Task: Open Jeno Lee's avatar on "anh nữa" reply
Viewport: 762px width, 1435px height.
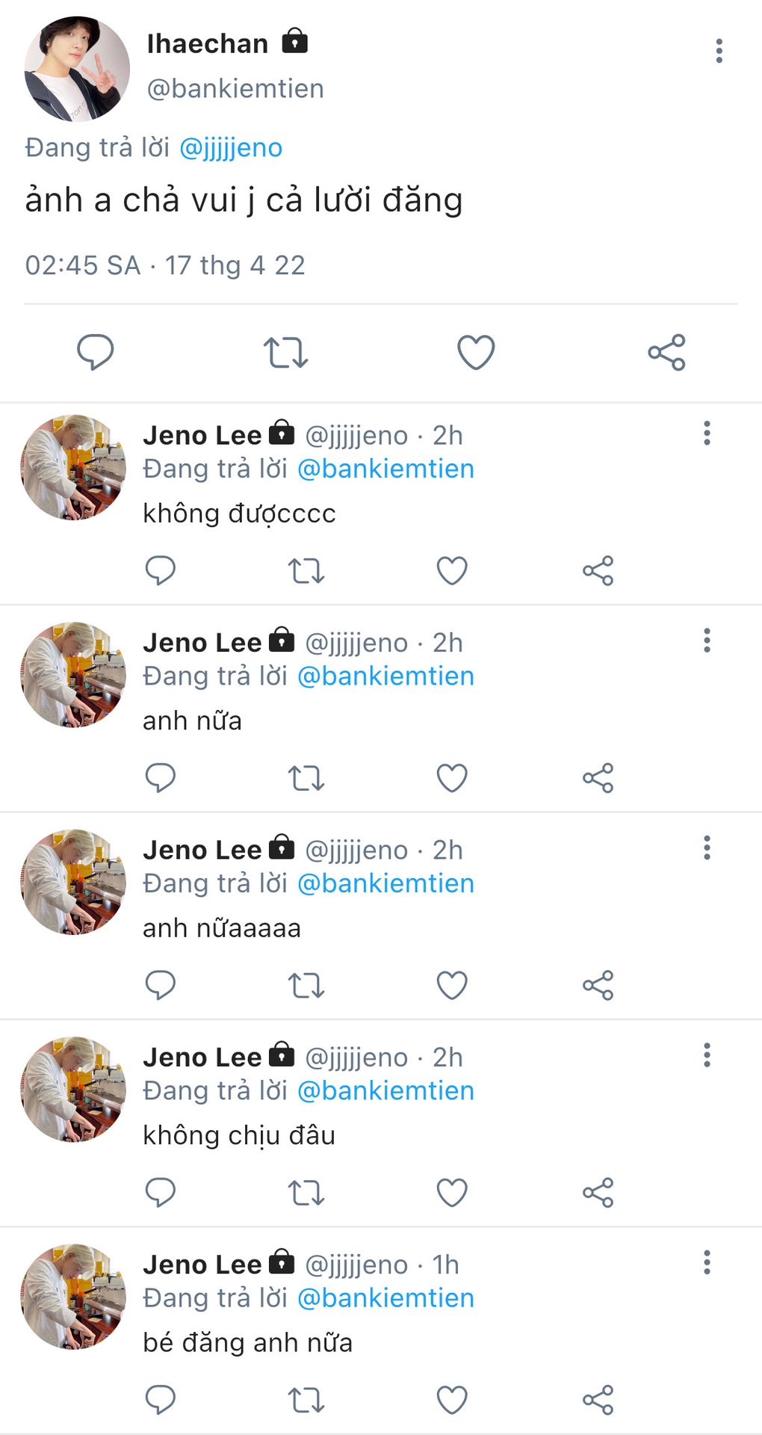Action: [73, 675]
